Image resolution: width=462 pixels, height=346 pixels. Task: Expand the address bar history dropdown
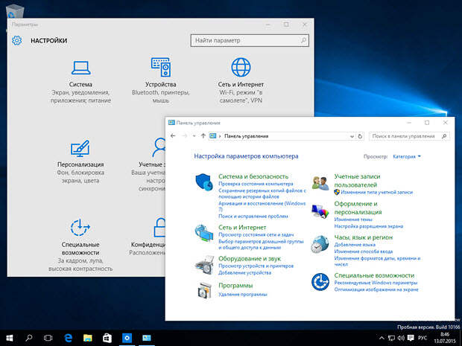point(352,136)
